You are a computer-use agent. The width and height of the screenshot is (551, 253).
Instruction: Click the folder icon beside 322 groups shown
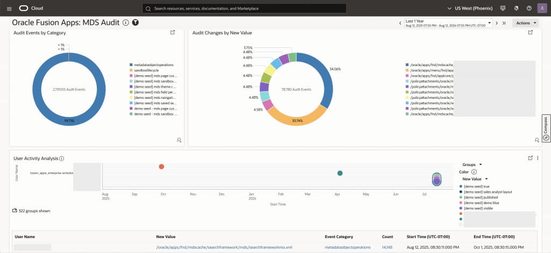click(x=15, y=211)
